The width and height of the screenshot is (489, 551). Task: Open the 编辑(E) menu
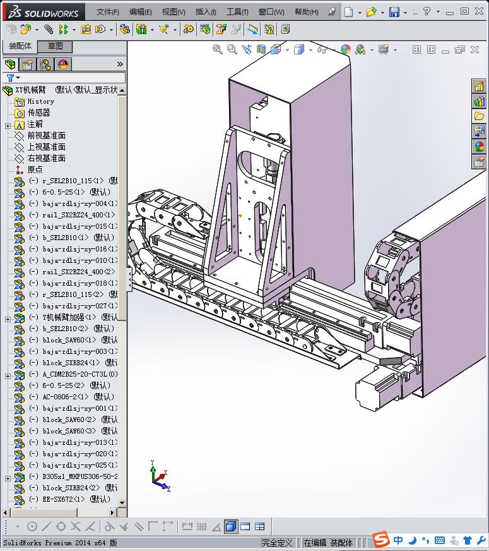coord(140,12)
